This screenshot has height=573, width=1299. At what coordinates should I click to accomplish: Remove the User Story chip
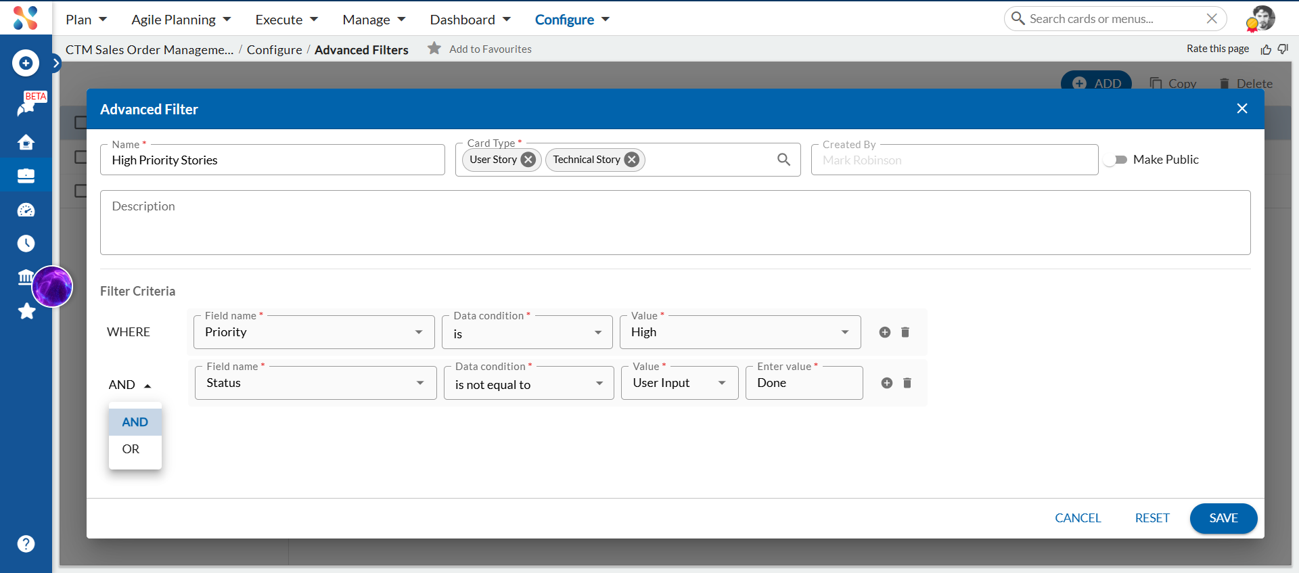coord(528,160)
